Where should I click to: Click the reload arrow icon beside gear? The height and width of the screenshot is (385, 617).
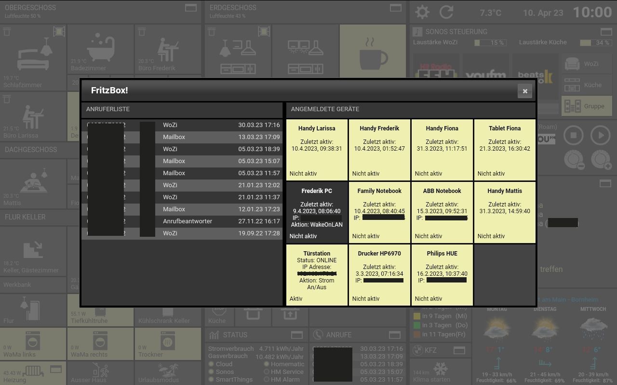click(x=446, y=12)
